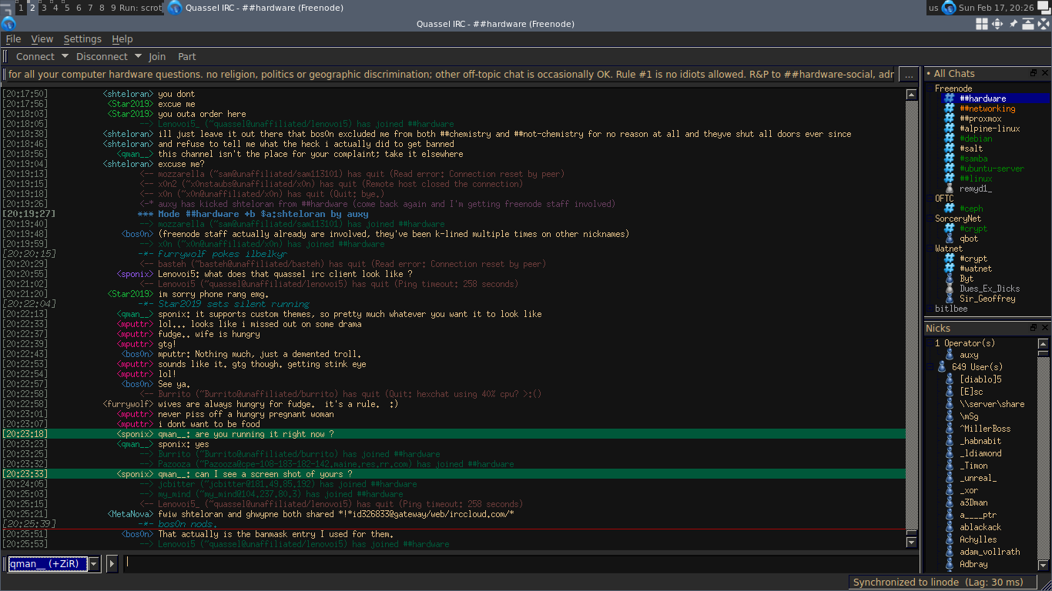1052x591 pixels.
Task: Open the Connect dropdown arrow
Action: click(x=65, y=56)
